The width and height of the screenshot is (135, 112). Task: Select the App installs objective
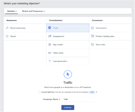[x=68, y=45]
